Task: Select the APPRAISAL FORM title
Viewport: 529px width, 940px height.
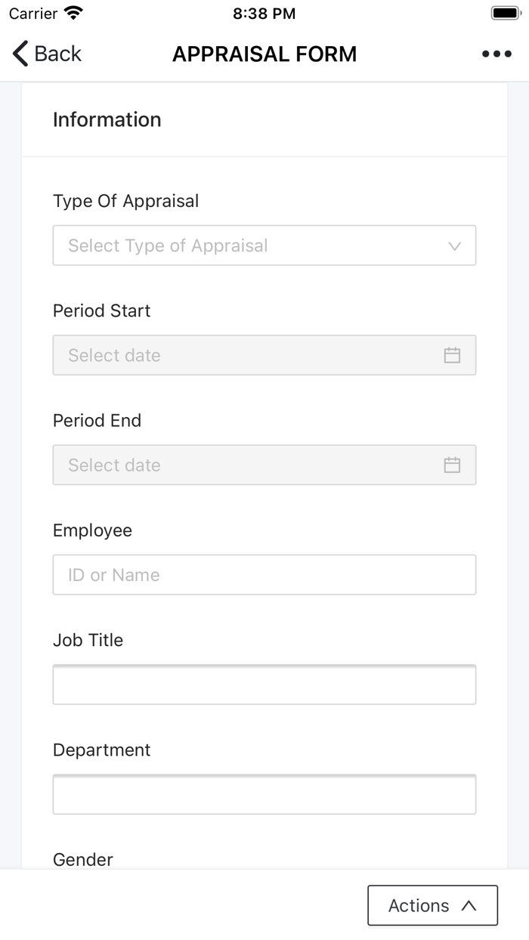Action: (264, 54)
